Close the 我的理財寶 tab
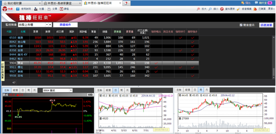 coord(39,3)
